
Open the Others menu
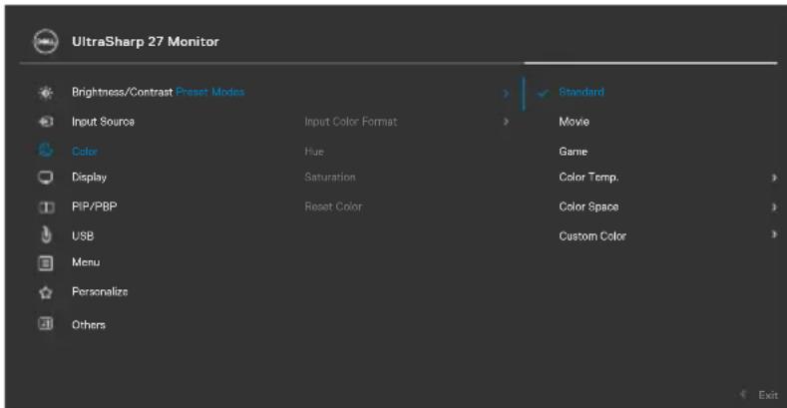coord(89,325)
